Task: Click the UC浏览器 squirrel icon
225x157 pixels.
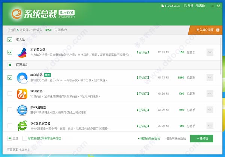Action: point(22,94)
